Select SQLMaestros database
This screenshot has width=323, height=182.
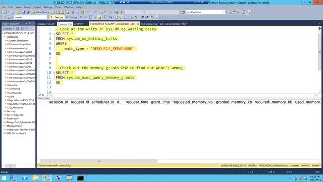coord(16,108)
